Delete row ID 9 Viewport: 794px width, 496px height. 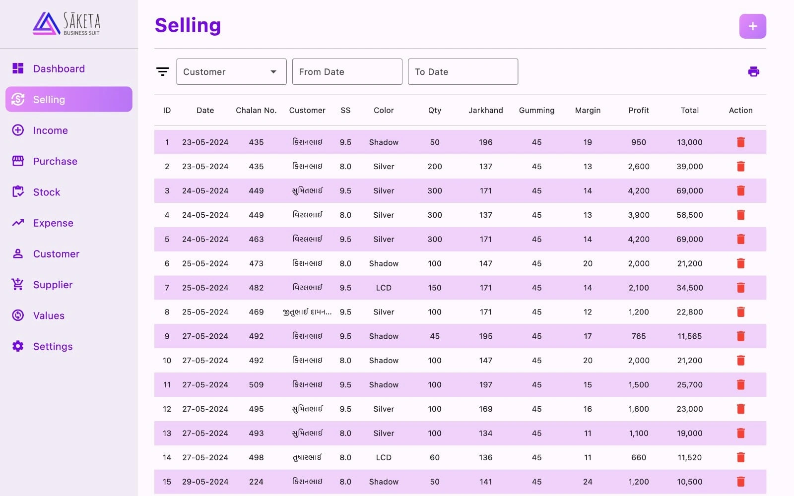click(x=740, y=336)
